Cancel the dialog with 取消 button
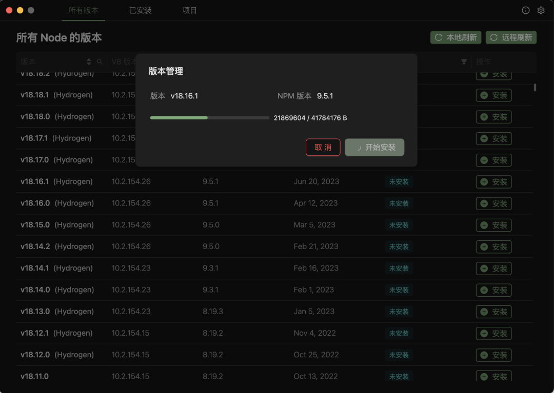The width and height of the screenshot is (554, 393). coord(323,148)
